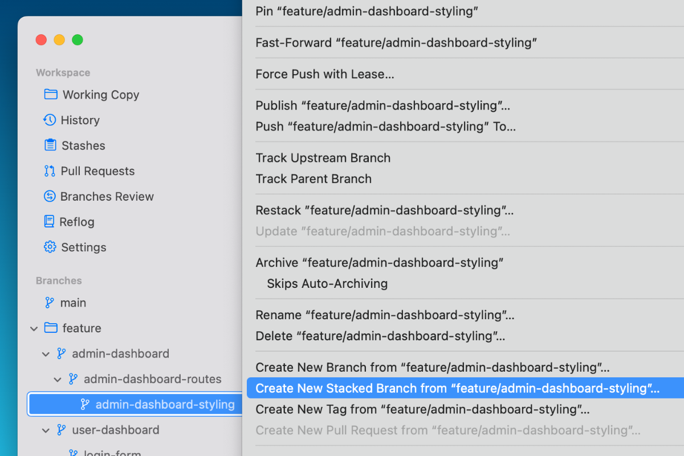
Task: Collapse the feature folder chevron
Action: point(34,328)
